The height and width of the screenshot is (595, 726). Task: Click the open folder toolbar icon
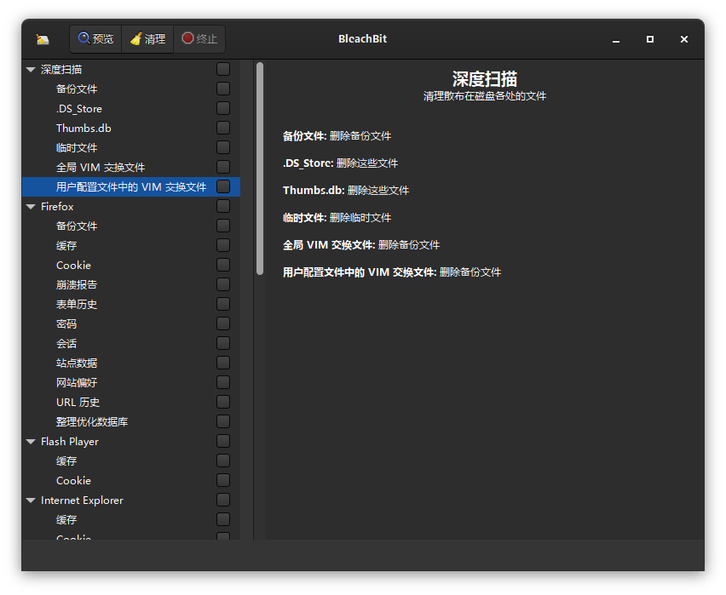point(43,38)
